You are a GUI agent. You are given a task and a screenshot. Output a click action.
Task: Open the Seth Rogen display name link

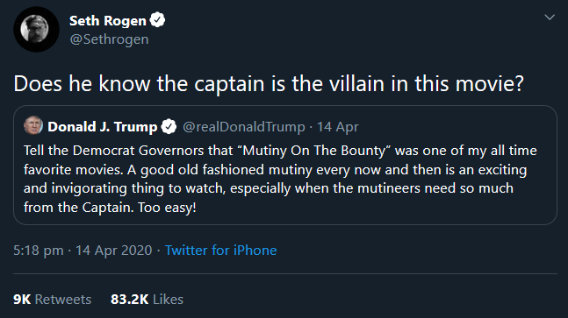108,21
